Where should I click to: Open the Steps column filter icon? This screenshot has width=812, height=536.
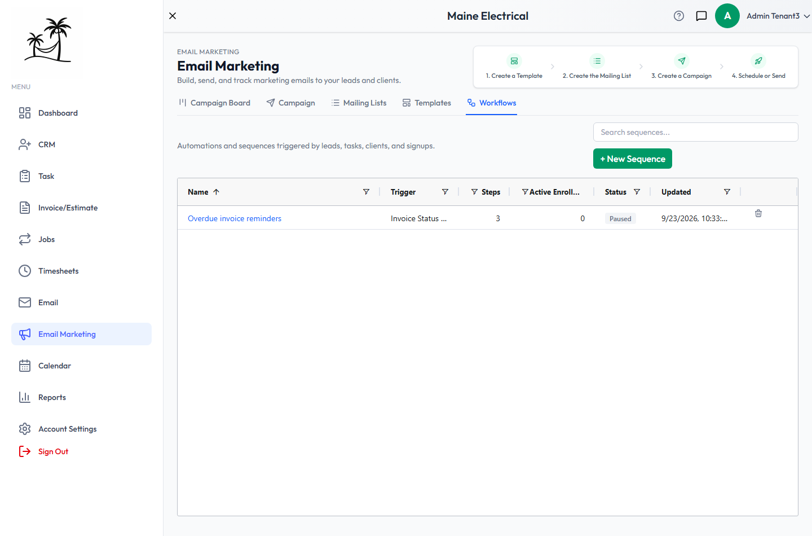(474, 192)
